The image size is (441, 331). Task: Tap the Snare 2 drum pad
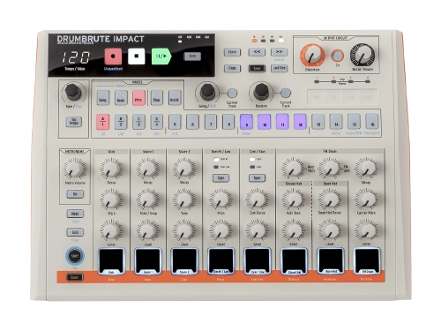pos(184,261)
